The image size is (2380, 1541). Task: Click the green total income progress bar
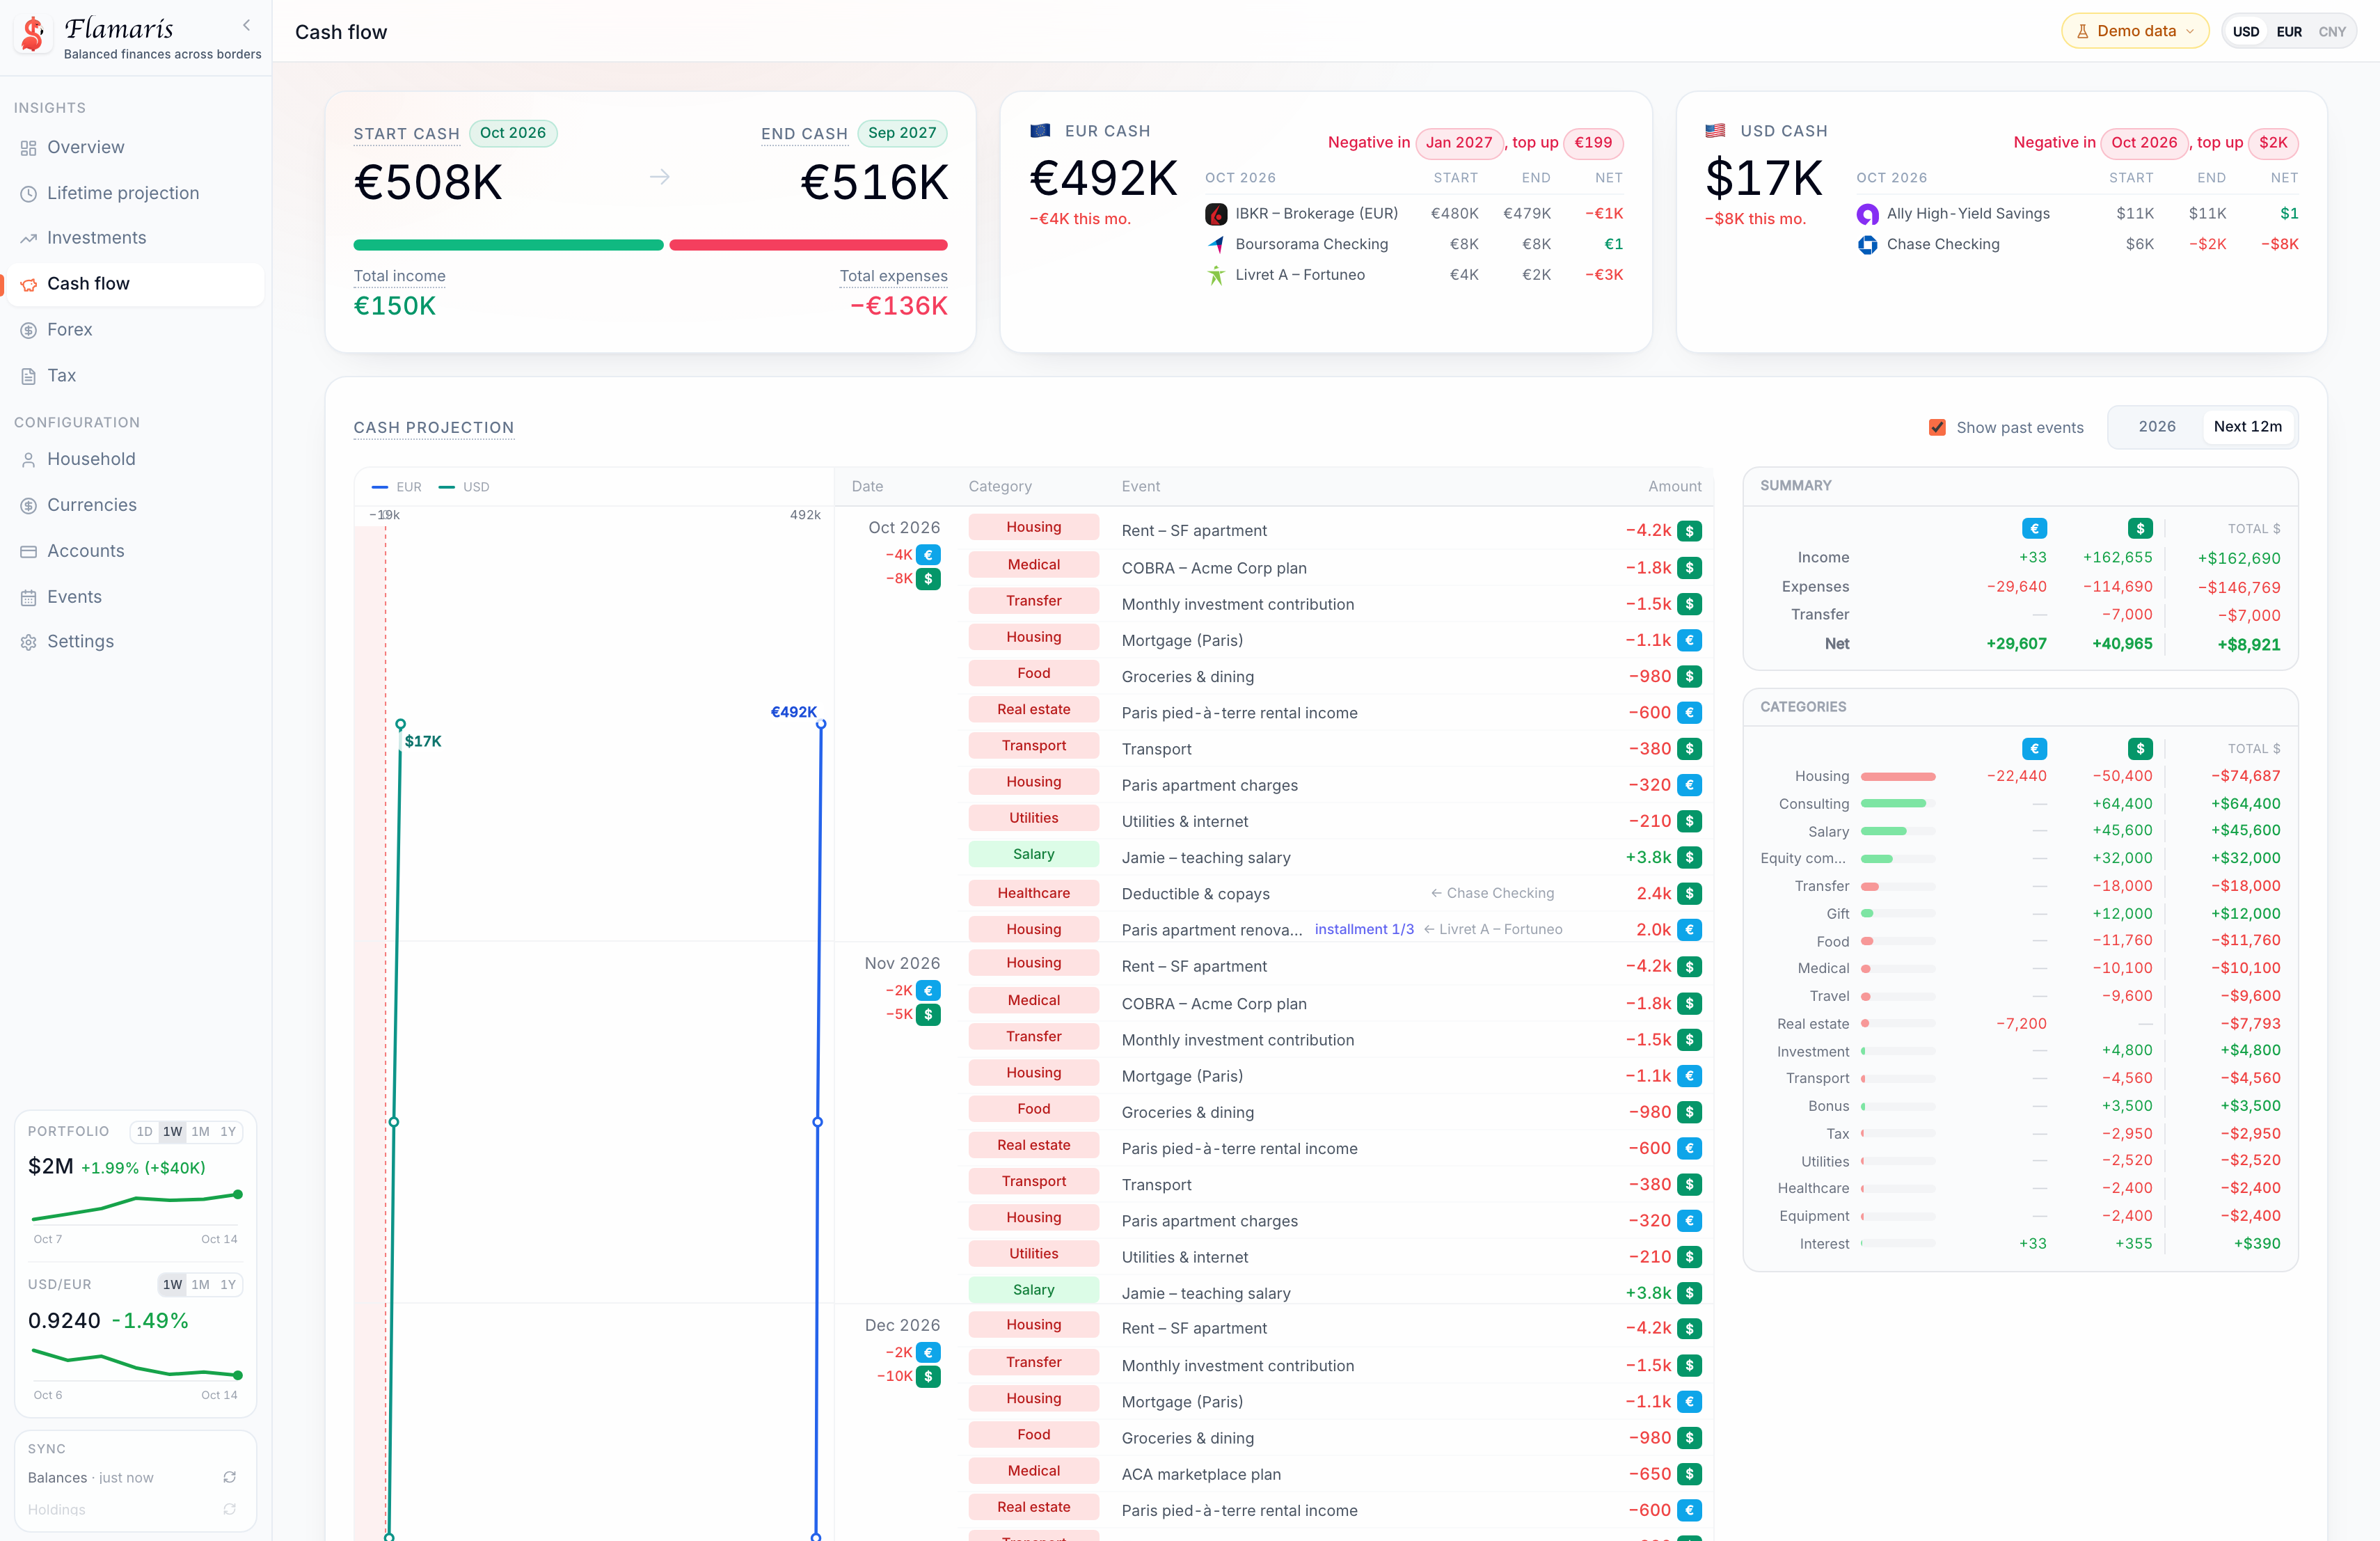coord(508,245)
